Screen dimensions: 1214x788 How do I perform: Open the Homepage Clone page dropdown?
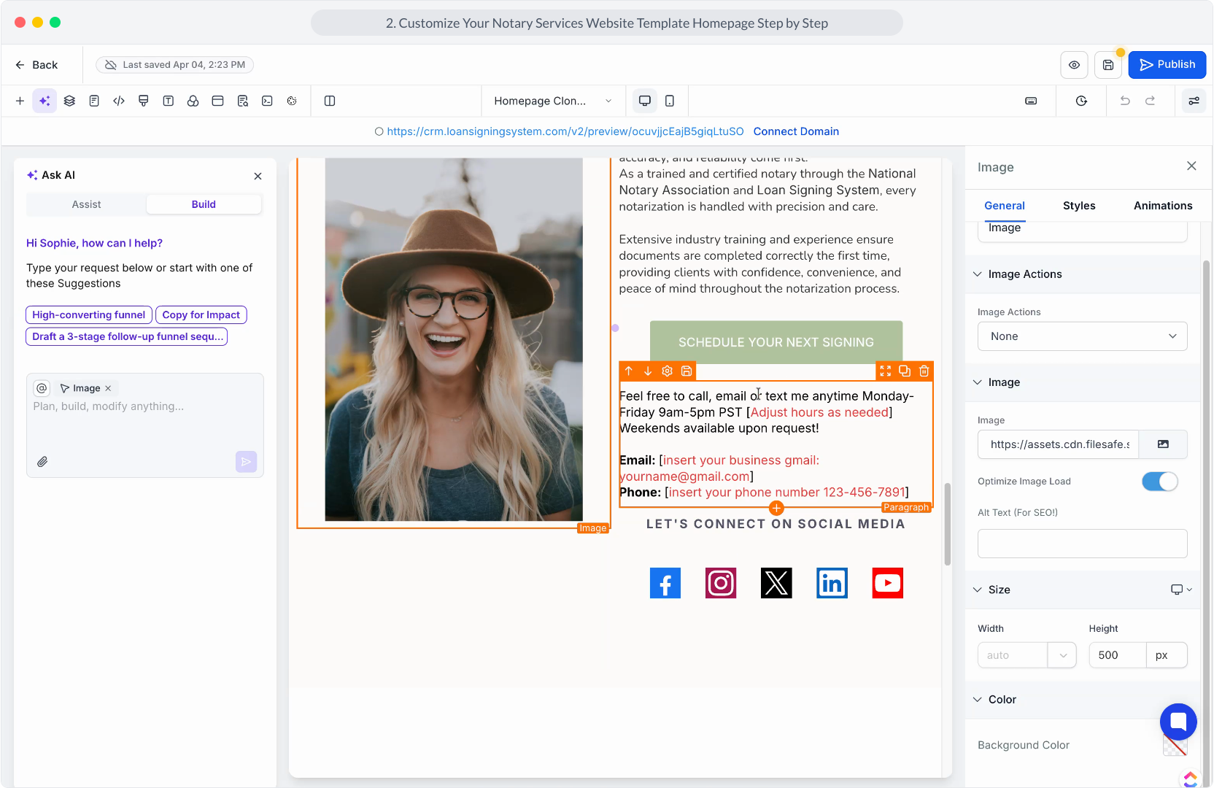tap(552, 101)
